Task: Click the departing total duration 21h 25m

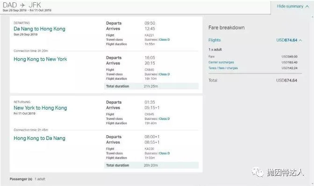Action: (x=151, y=86)
